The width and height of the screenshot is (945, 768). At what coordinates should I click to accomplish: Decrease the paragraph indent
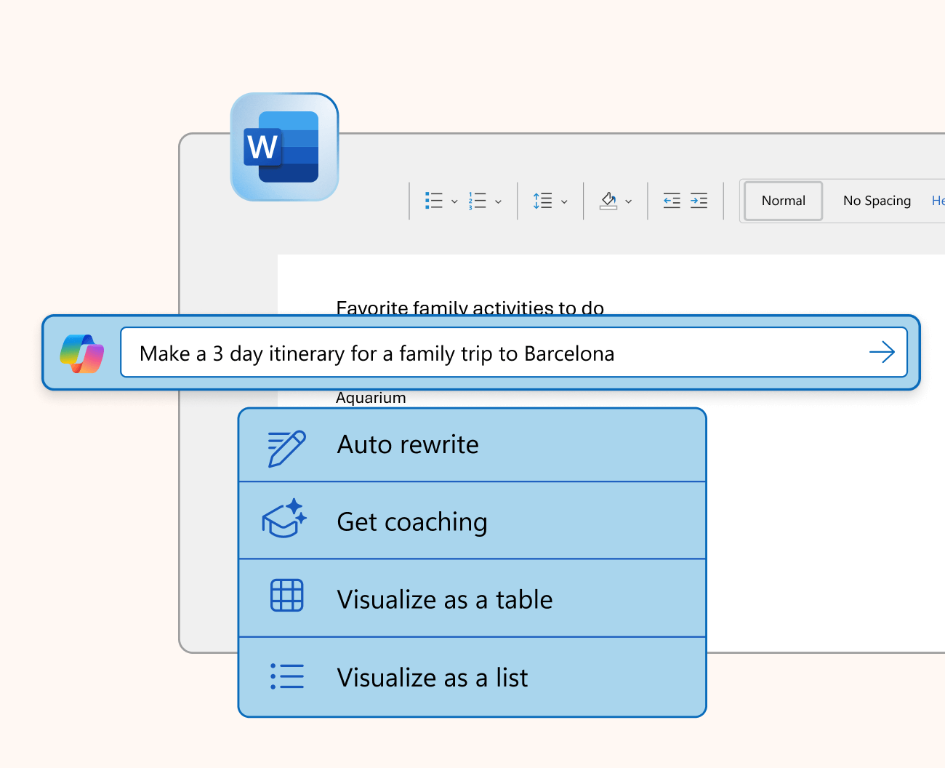tap(672, 201)
